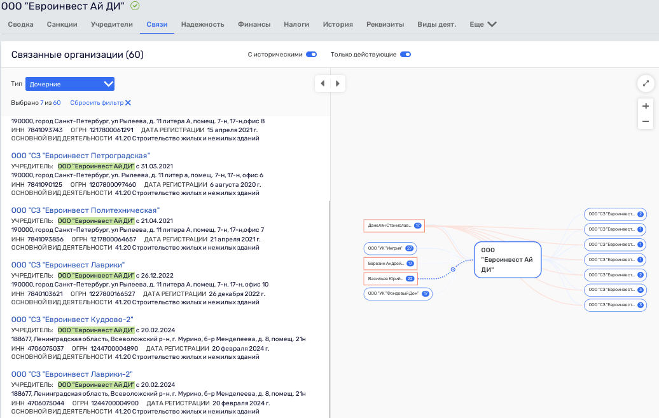This screenshot has height=418, width=659.
Task: Click the 22 badge on Васильев Юрий node
Action: point(410,279)
